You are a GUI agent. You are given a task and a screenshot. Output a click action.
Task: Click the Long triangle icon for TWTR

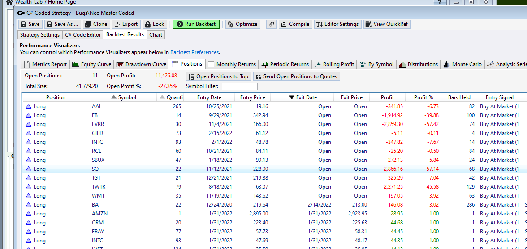[x=29, y=187]
